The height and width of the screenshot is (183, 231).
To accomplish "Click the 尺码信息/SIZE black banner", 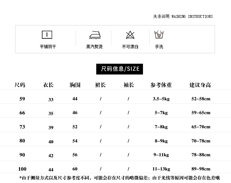I will click(120, 69).
